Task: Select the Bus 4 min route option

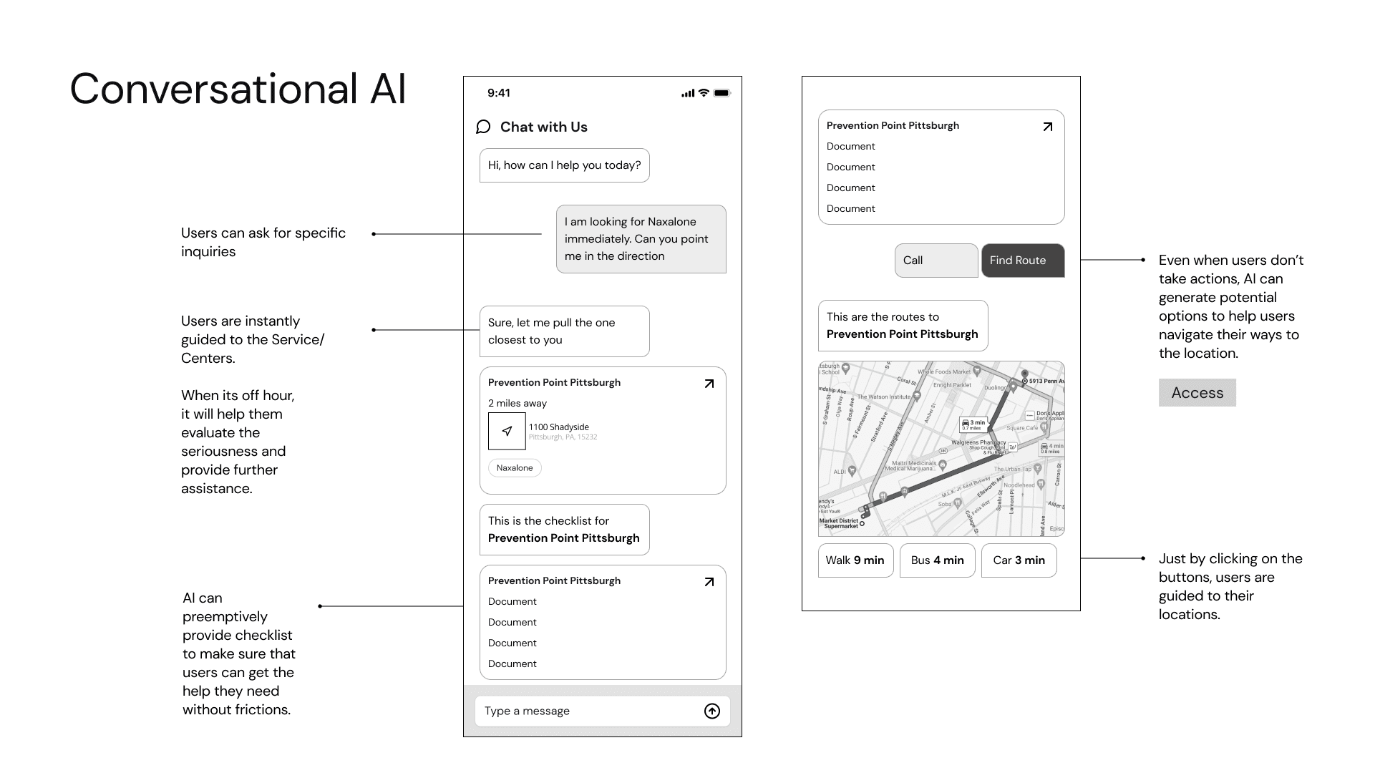Action: (937, 560)
